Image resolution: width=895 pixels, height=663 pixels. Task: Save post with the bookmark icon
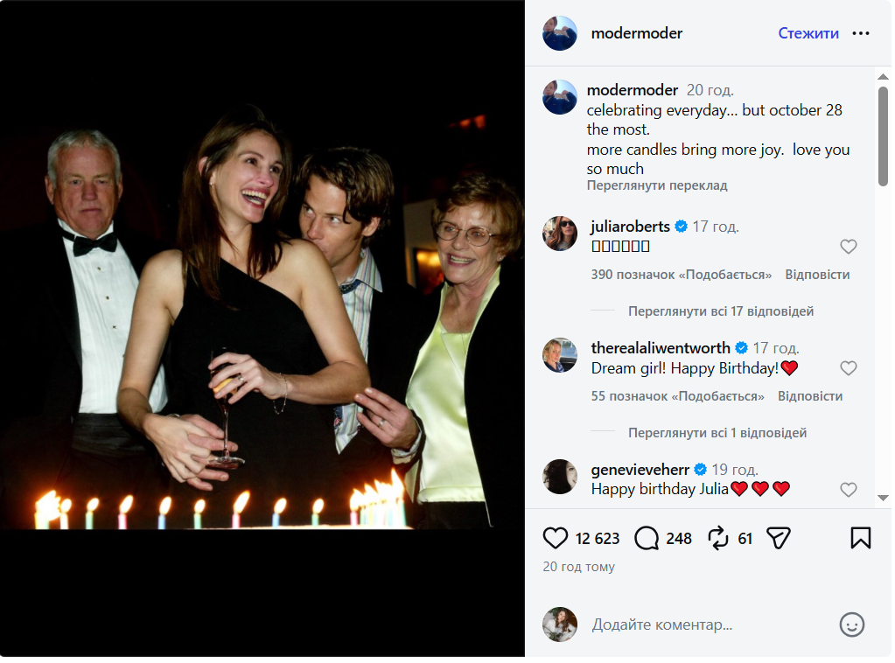(x=860, y=538)
